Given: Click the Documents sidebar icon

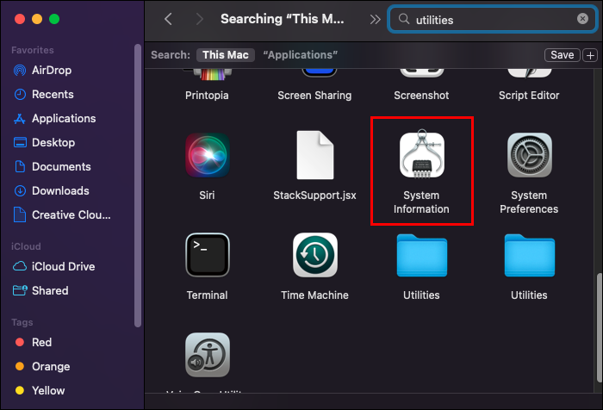Looking at the screenshot, I should (x=20, y=166).
